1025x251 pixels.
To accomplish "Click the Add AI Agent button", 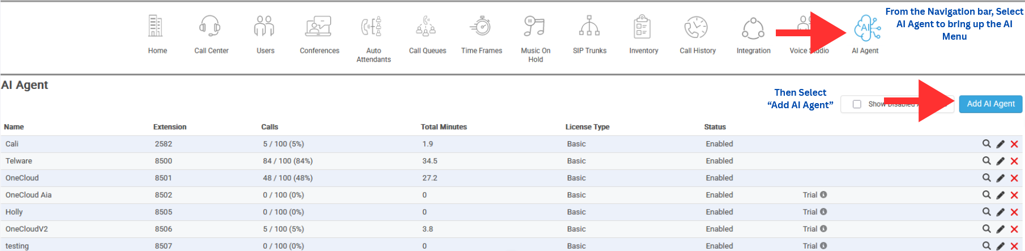I will pos(990,104).
